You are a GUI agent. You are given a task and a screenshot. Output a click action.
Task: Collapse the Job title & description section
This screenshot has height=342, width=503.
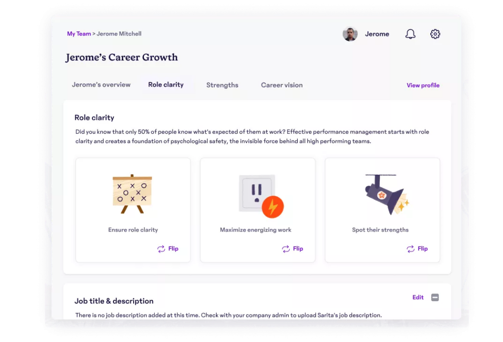(x=435, y=297)
